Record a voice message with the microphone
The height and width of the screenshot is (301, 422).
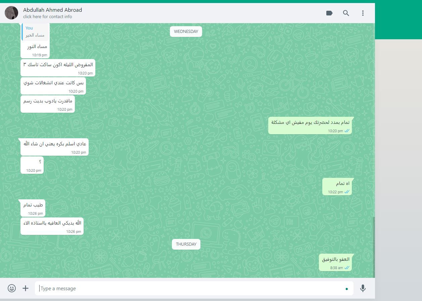pos(363,288)
